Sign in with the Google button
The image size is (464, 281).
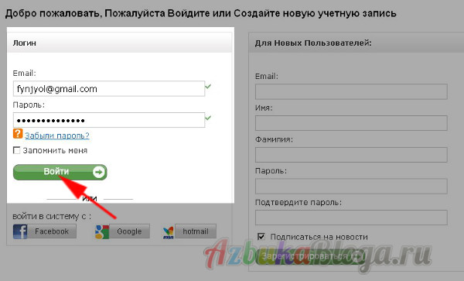[x=129, y=231]
